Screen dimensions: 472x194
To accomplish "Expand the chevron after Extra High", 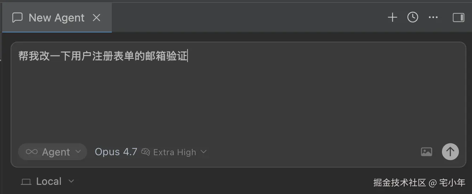I will pyautogui.click(x=203, y=152).
